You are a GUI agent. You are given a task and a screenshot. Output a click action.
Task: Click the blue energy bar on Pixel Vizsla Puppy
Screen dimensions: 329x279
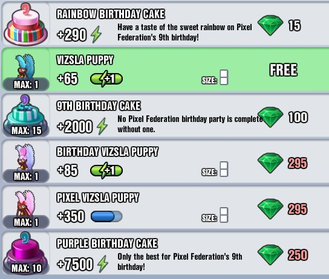click(x=106, y=216)
